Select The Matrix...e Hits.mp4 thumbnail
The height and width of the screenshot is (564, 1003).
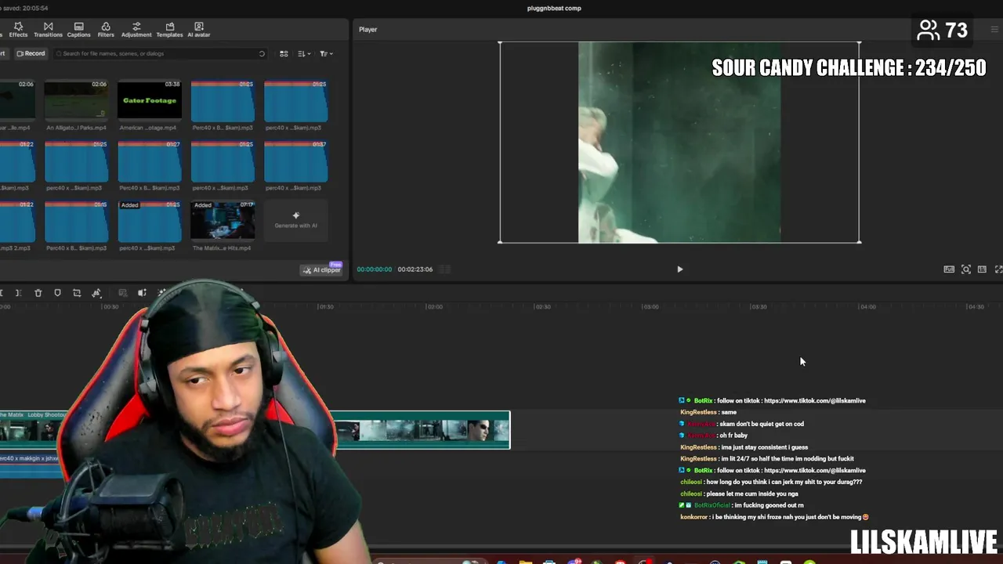point(223,221)
